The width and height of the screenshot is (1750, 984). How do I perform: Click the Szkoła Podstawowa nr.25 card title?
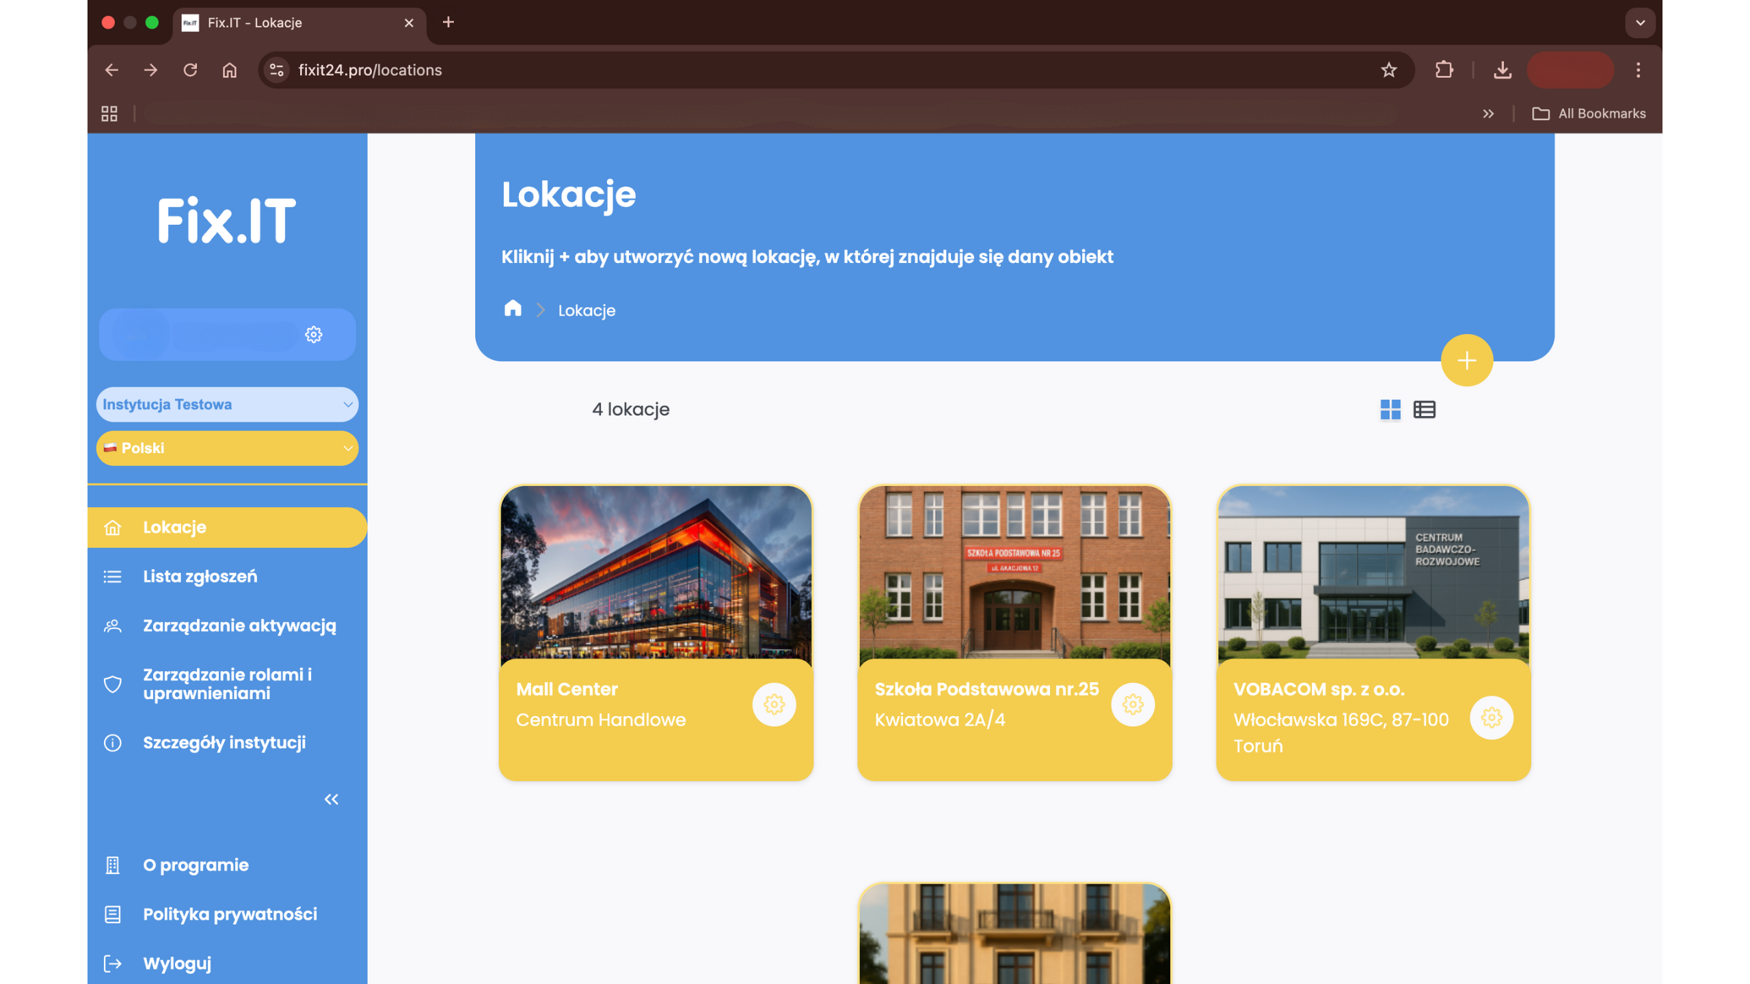986,689
